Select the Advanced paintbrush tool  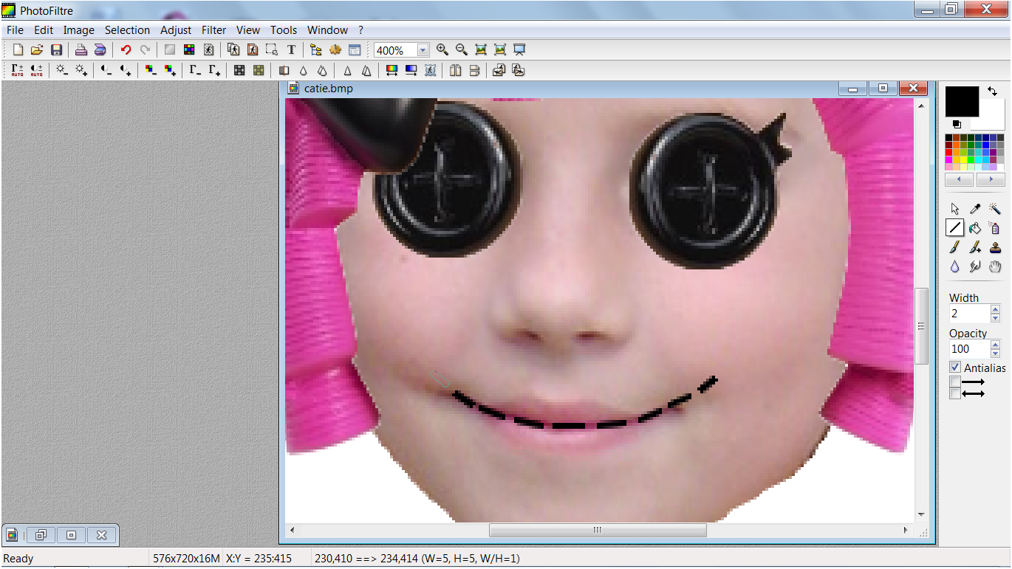point(975,247)
